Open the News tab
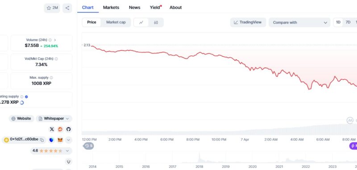This screenshot has width=357, height=170. coord(135,8)
